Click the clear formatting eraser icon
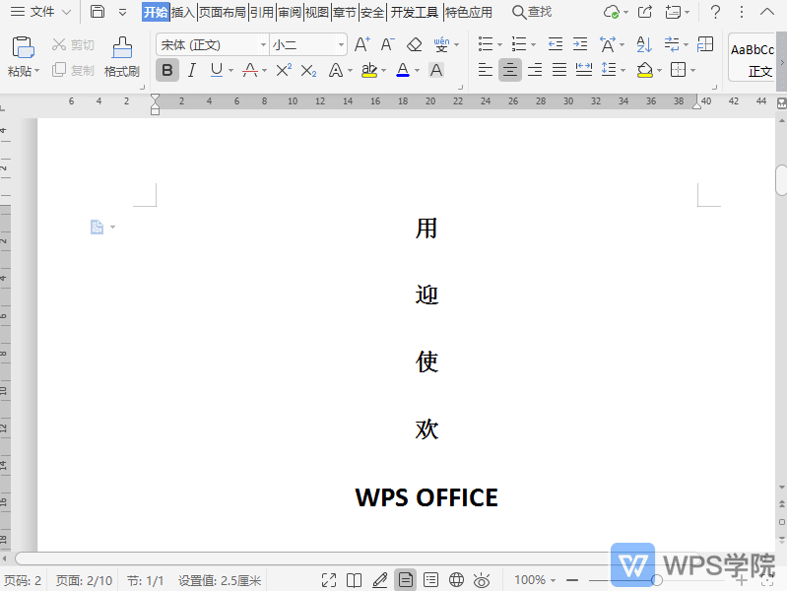Screen dimensions: 787x591 (x=415, y=44)
